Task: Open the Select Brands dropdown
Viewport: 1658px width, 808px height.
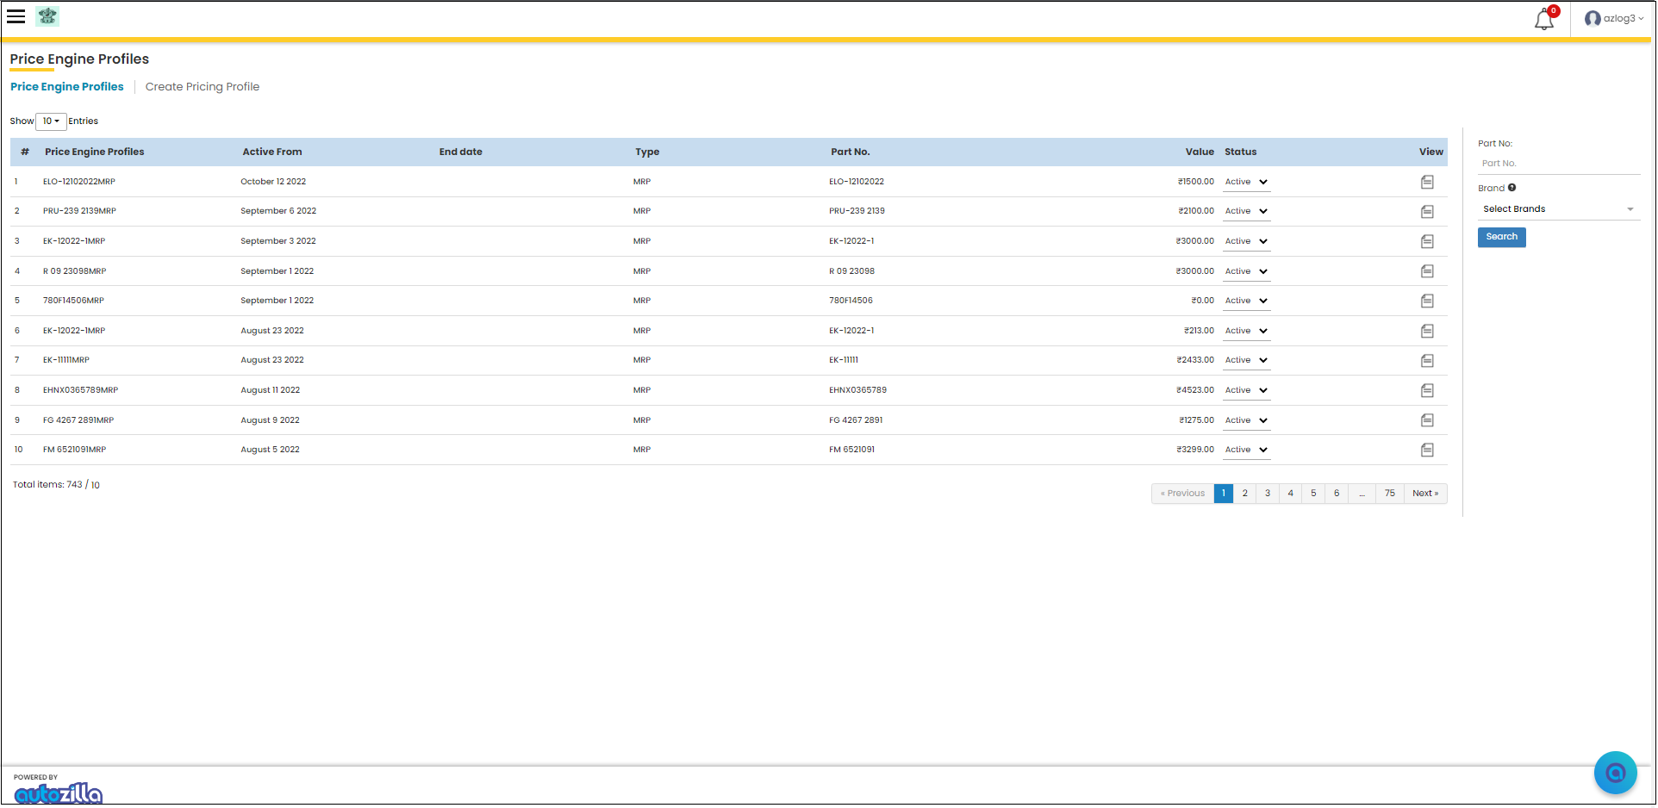Action: point(1557,209)
